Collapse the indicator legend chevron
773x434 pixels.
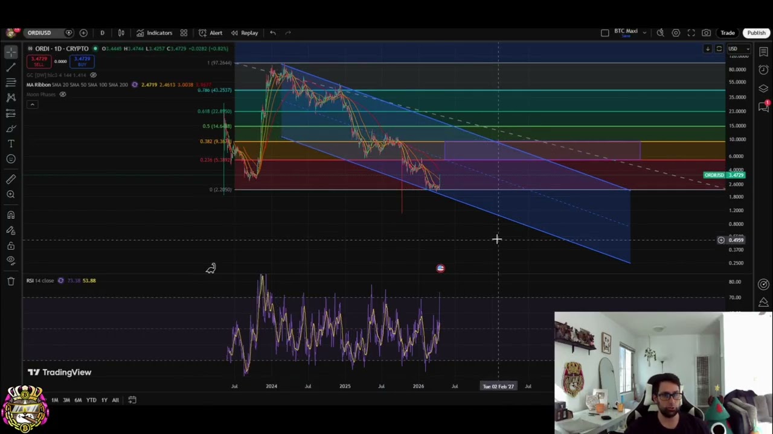point(32,104)
